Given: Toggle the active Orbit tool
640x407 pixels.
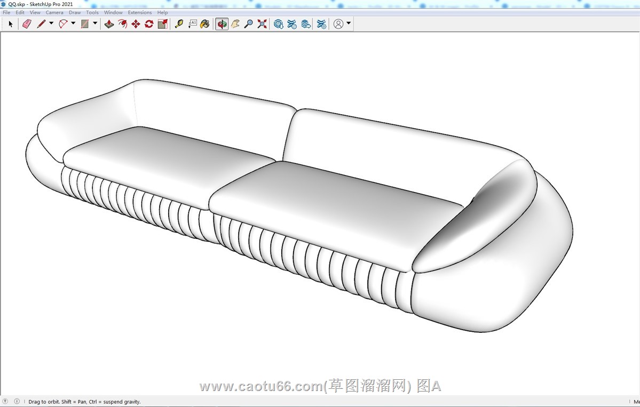Looking at the screenshot, I should click(222, 24).
